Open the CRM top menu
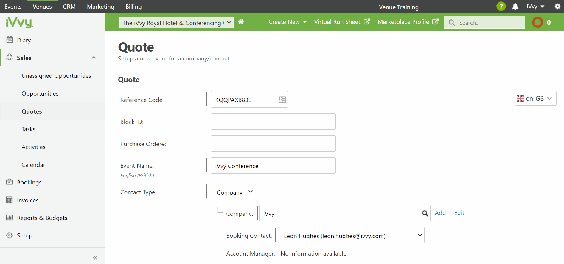Viewport: 564px width, 264px height. (x=69, y=7)
